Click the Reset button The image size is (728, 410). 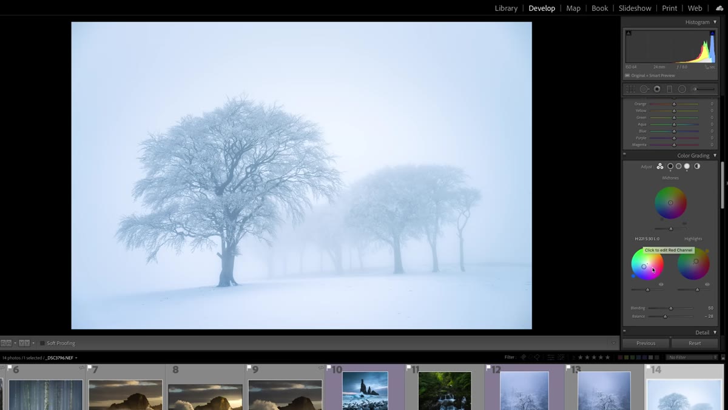695,343
